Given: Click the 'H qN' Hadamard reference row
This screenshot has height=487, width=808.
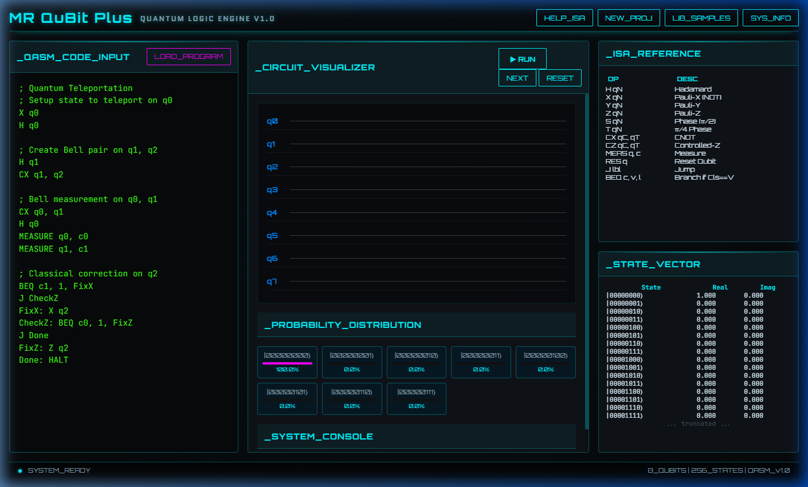Looking at the screenshot, I should 698,89.
